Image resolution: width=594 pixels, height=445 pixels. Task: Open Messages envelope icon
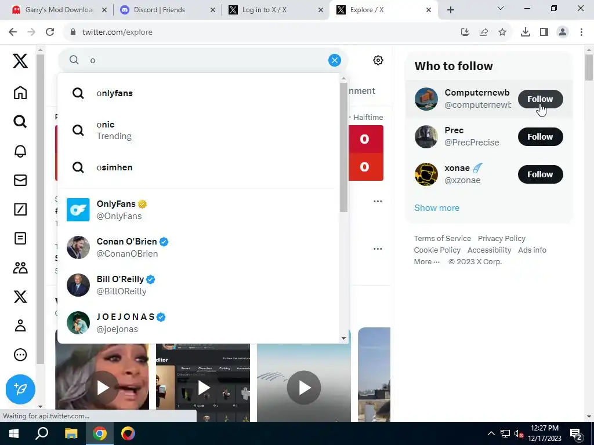[x=20, y=180]
